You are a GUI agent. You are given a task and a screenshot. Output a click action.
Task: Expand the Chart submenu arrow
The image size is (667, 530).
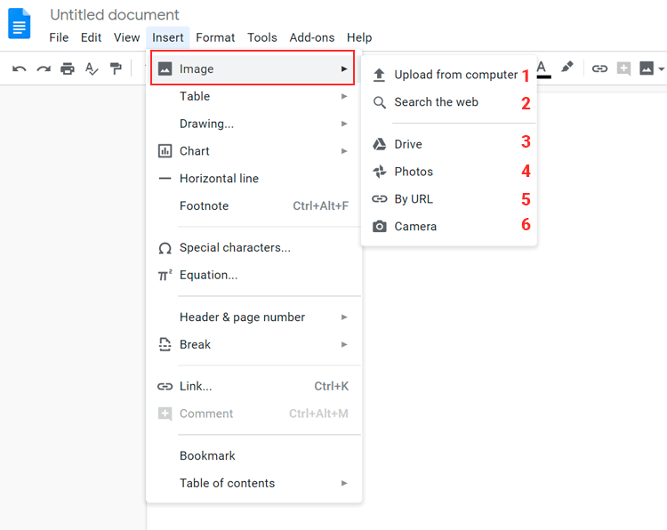coord(344,151)
